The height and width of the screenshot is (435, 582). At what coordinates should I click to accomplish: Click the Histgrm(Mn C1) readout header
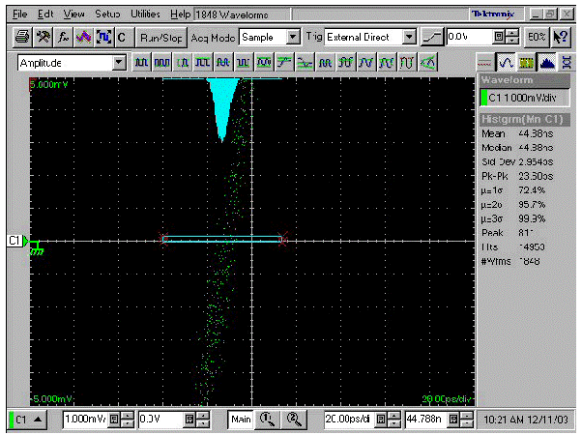pyautogui.click(x=524, y=120)
